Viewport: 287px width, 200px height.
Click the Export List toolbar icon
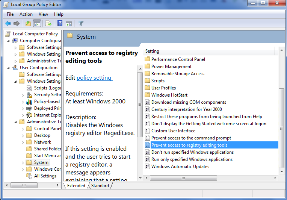[x=48, y=23]
